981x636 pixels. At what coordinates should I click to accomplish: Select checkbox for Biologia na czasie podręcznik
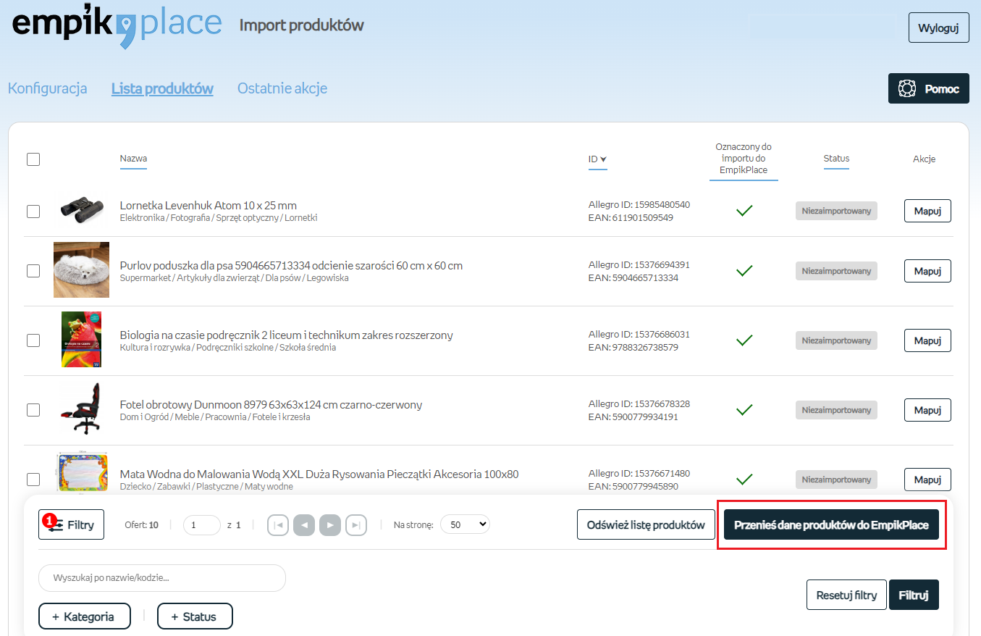(33, 340)
